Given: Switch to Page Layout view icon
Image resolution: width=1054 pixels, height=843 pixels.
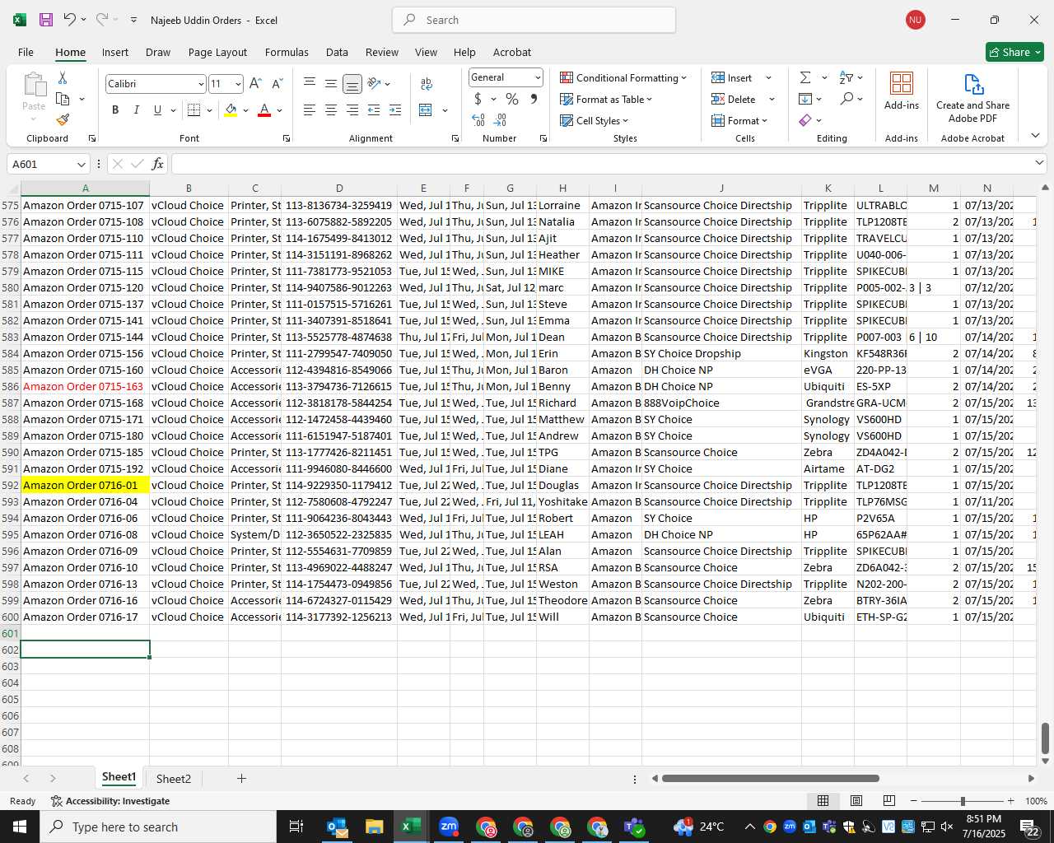Looking at the screenshot, I should (856, 801).
